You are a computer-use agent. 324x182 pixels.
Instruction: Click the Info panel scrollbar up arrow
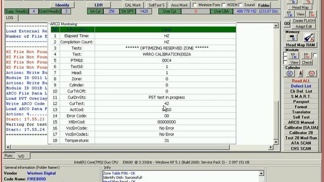point(261,173)
